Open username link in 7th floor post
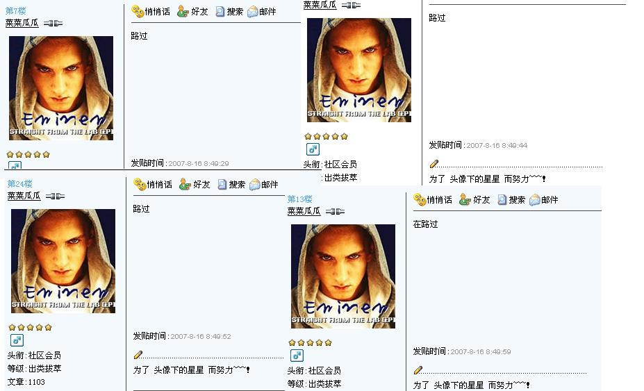The height and width of the screenshot is (391, 644). (22, 23)
